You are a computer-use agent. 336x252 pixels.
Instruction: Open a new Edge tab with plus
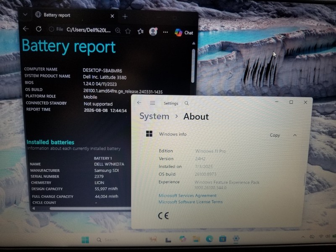tap(125, 16)
